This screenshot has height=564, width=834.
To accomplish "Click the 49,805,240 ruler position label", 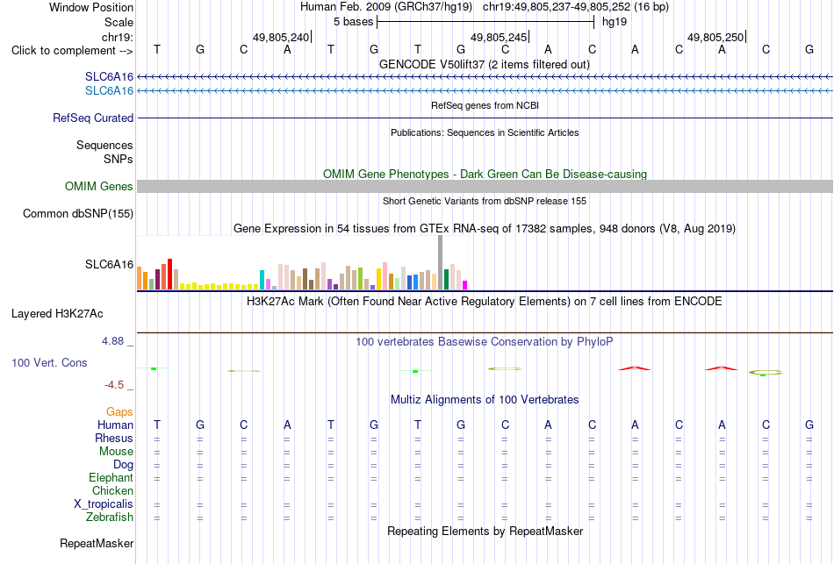I will click(281, 37).
